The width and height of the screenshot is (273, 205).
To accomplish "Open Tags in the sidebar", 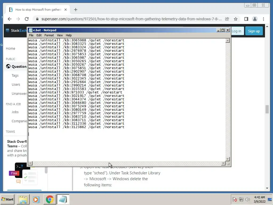I will [x=15, y=76].
